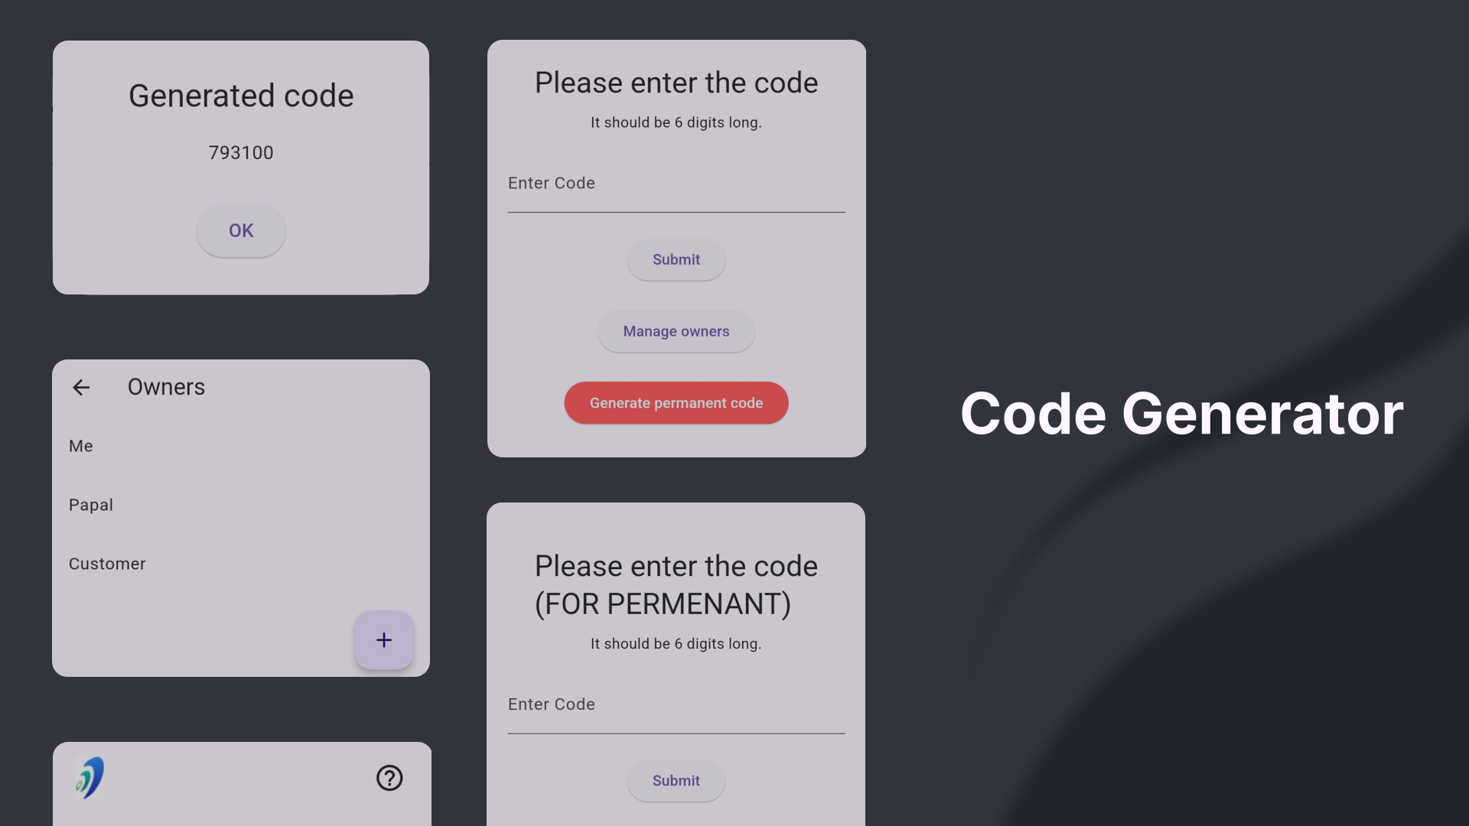Screen dimensions: 1469x826
Task: Toggle visibility of generated code card
Action: click(x=241, y=230)
